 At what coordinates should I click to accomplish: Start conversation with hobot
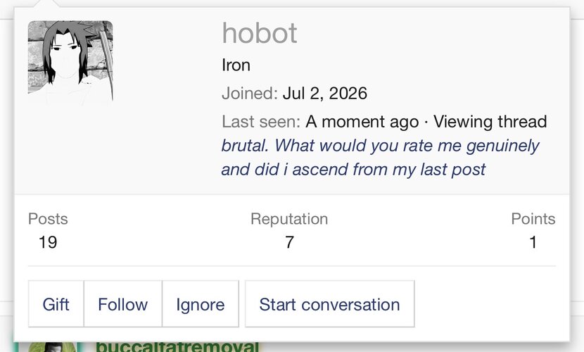click(x=329, y=304)
